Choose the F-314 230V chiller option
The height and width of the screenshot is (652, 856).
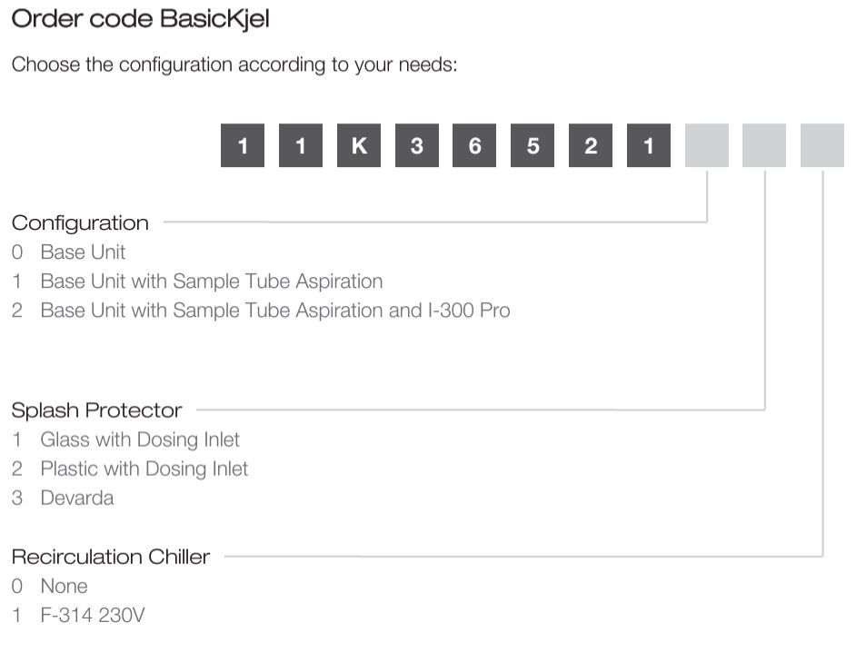click(x=78, y=615)
